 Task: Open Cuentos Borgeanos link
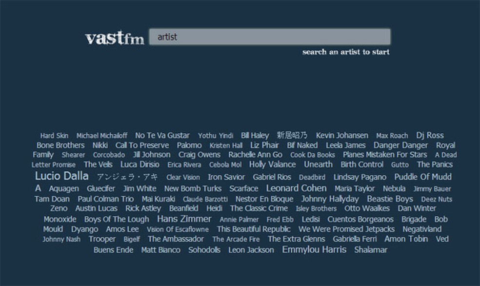(x=360, y=219)
